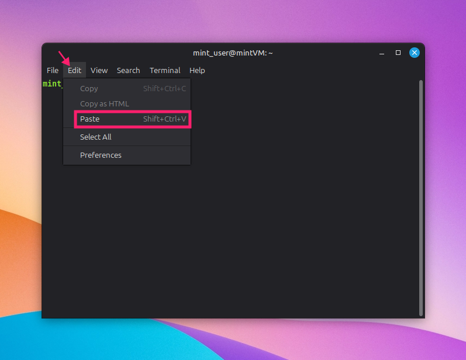466x360 pixels.
Task: Close the terminal with blue X button
Action: pyautogui.click(x=415, y=53)
